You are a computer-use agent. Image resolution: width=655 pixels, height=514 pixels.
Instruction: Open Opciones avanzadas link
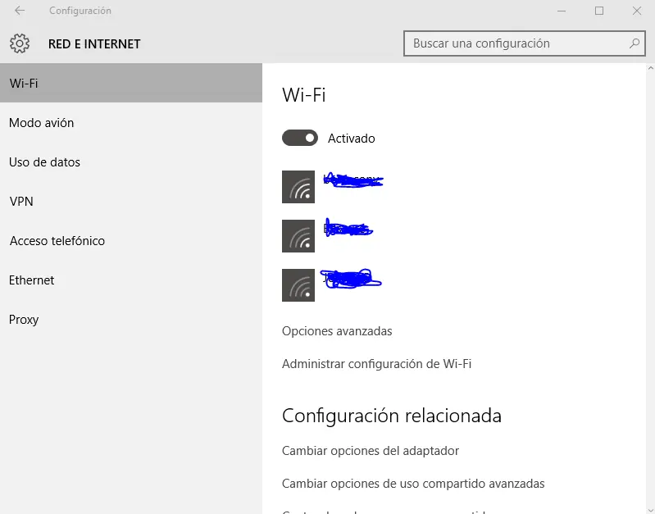pyautogui.click(x=337, y=331)
